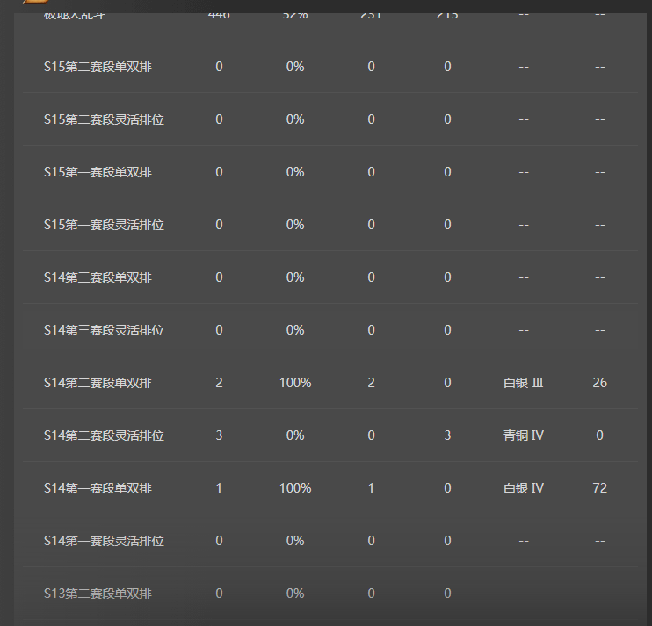The width and height of the screenshot is (652, 626).
Task: Click the 100% win rate for S14第一赛段单双排
Action: pos(295,488)
